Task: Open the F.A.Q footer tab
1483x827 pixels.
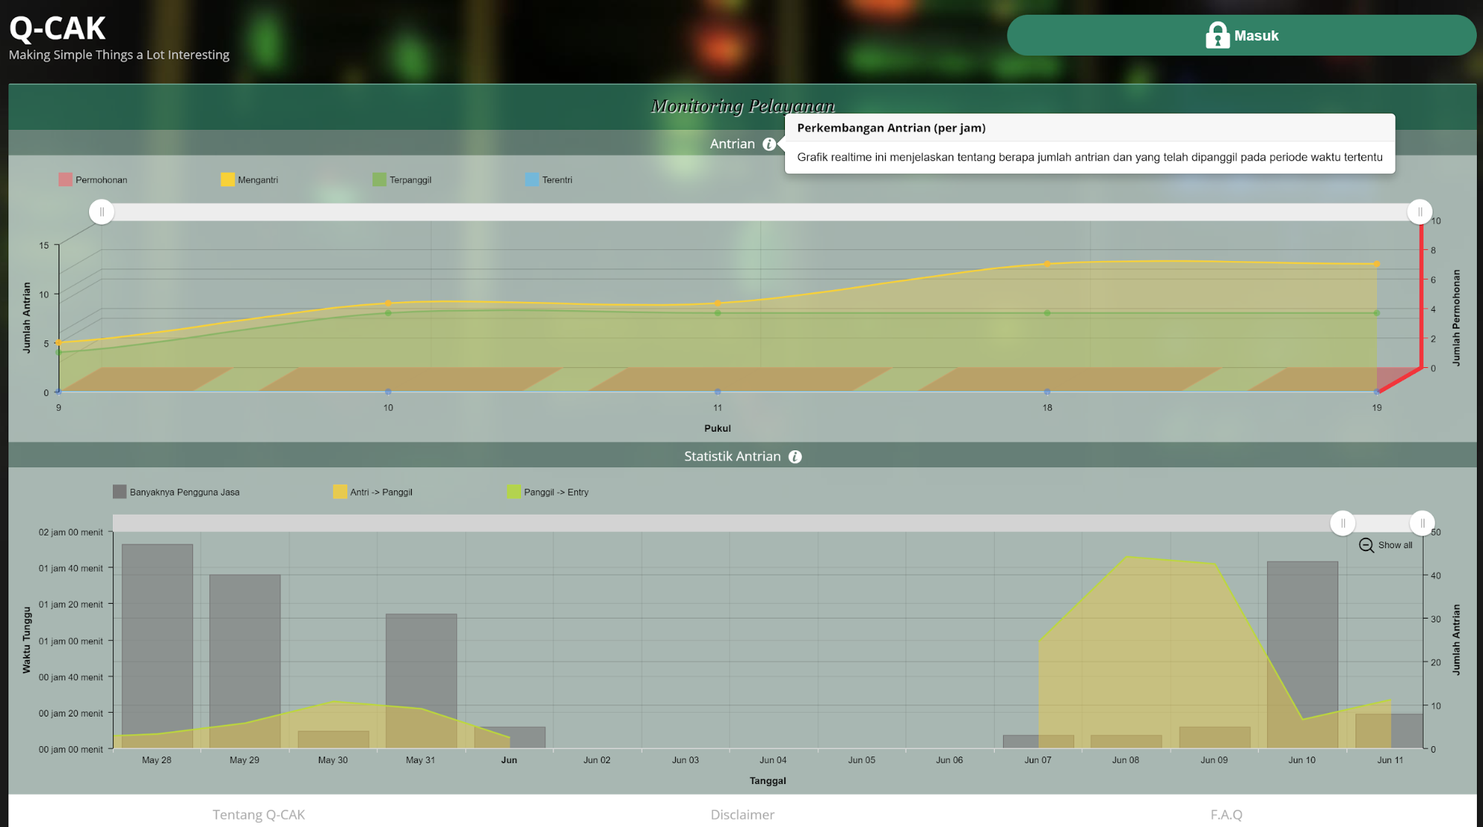Action: 1226,814
